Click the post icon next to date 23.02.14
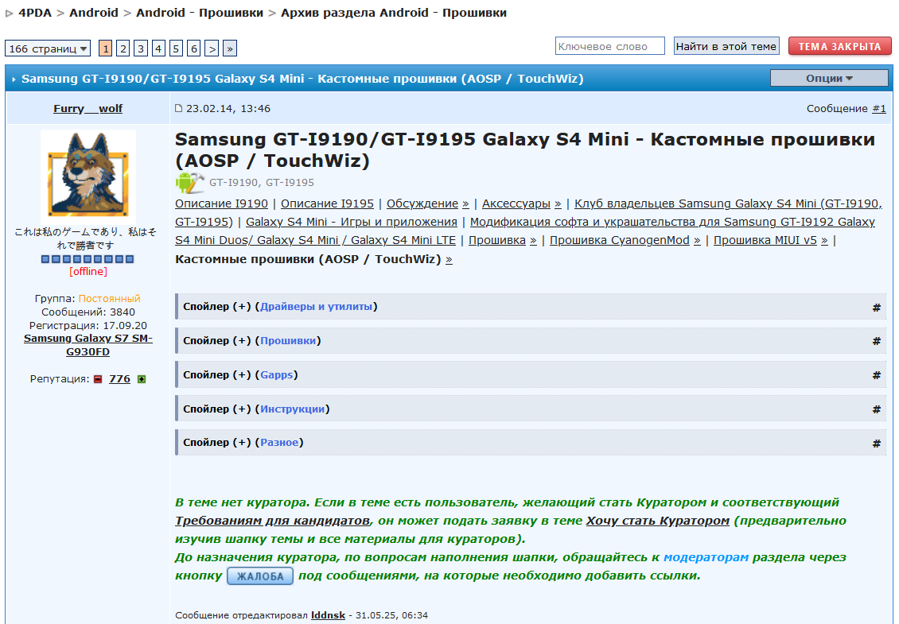This screenshot has width=899, height=624. 179,109
